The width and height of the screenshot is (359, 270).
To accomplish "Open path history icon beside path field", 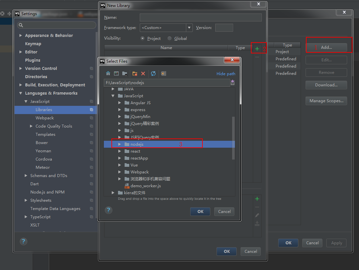I will (x=233, y=82).
